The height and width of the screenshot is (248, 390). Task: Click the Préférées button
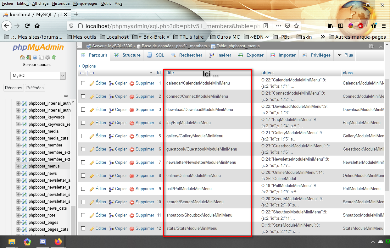click(35, 88)
